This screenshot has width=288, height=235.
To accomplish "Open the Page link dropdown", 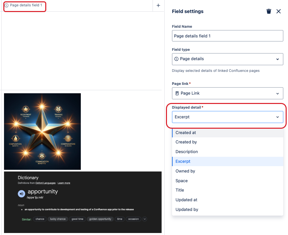I will pyautogui.click(x=227, y=93).
